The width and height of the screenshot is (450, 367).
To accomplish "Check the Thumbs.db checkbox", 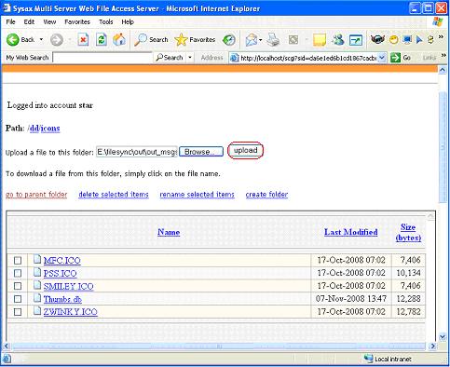I will pos(18,299).
